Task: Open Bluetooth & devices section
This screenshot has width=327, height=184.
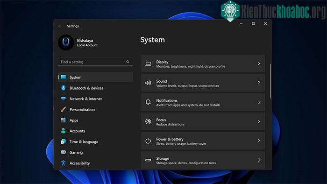Action: 86,88
